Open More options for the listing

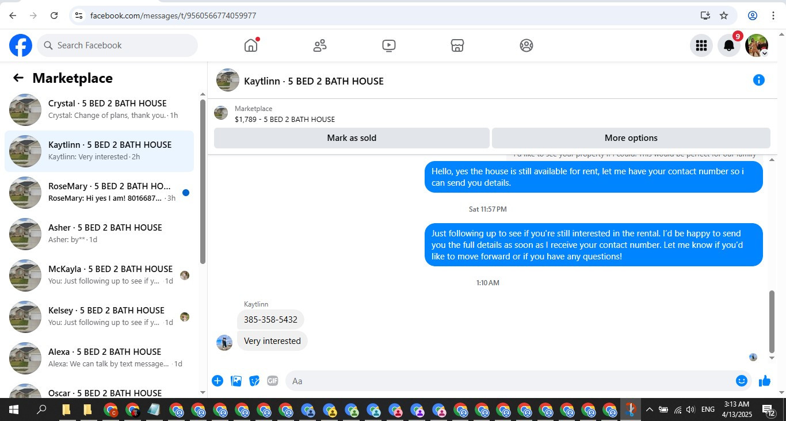point(631,138)
